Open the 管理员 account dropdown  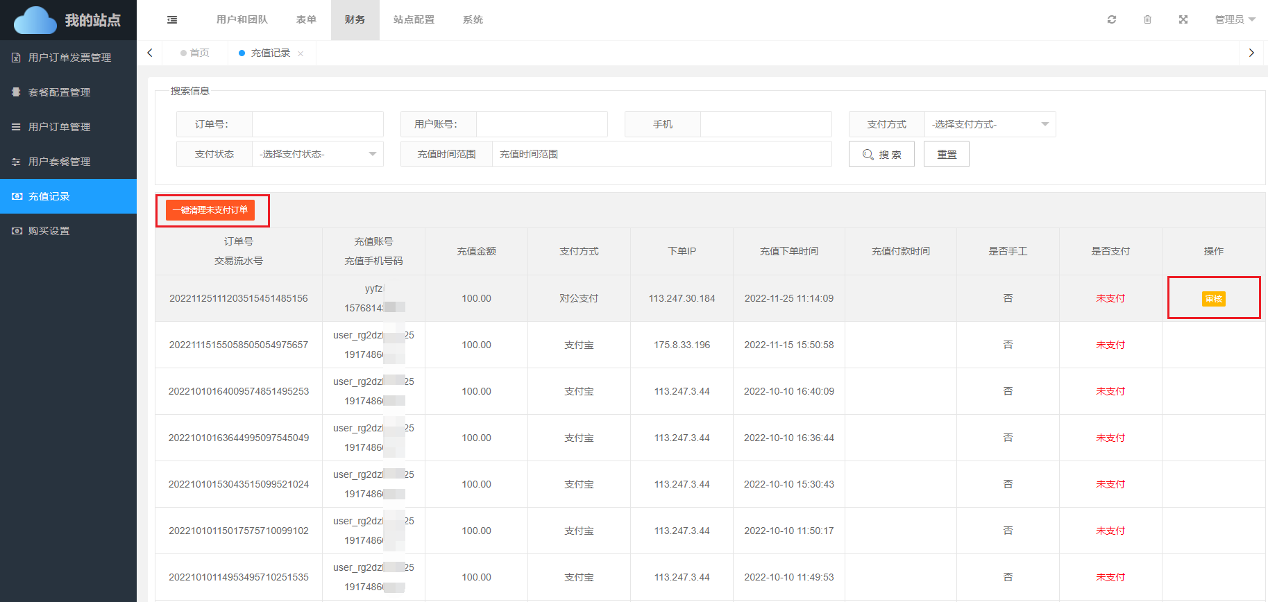1235,19
